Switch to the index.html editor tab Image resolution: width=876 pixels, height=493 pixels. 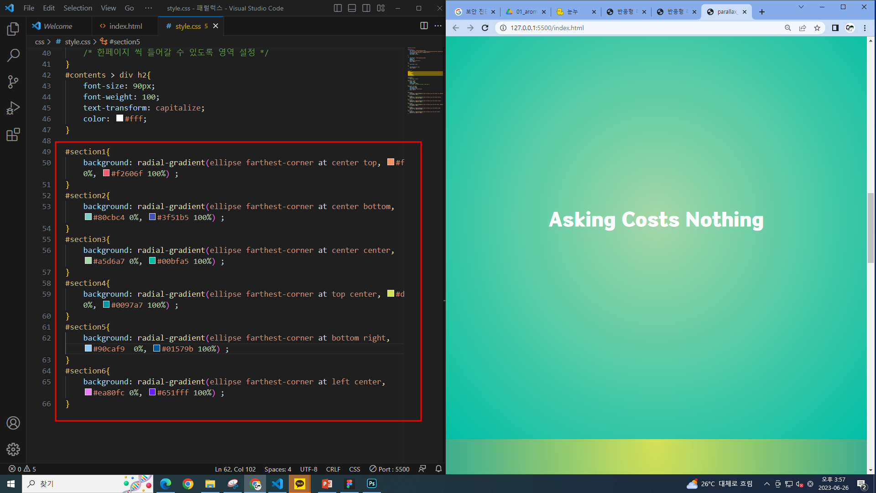coord(121,26)
